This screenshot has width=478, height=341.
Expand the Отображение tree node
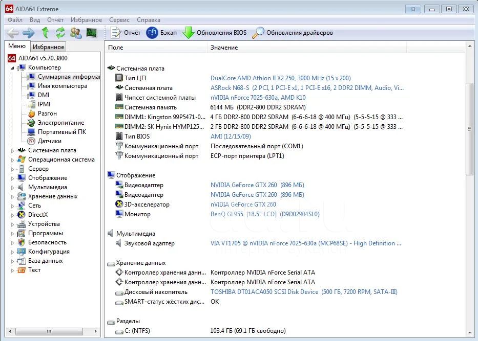pyautogui.click(x=12, y=178)
